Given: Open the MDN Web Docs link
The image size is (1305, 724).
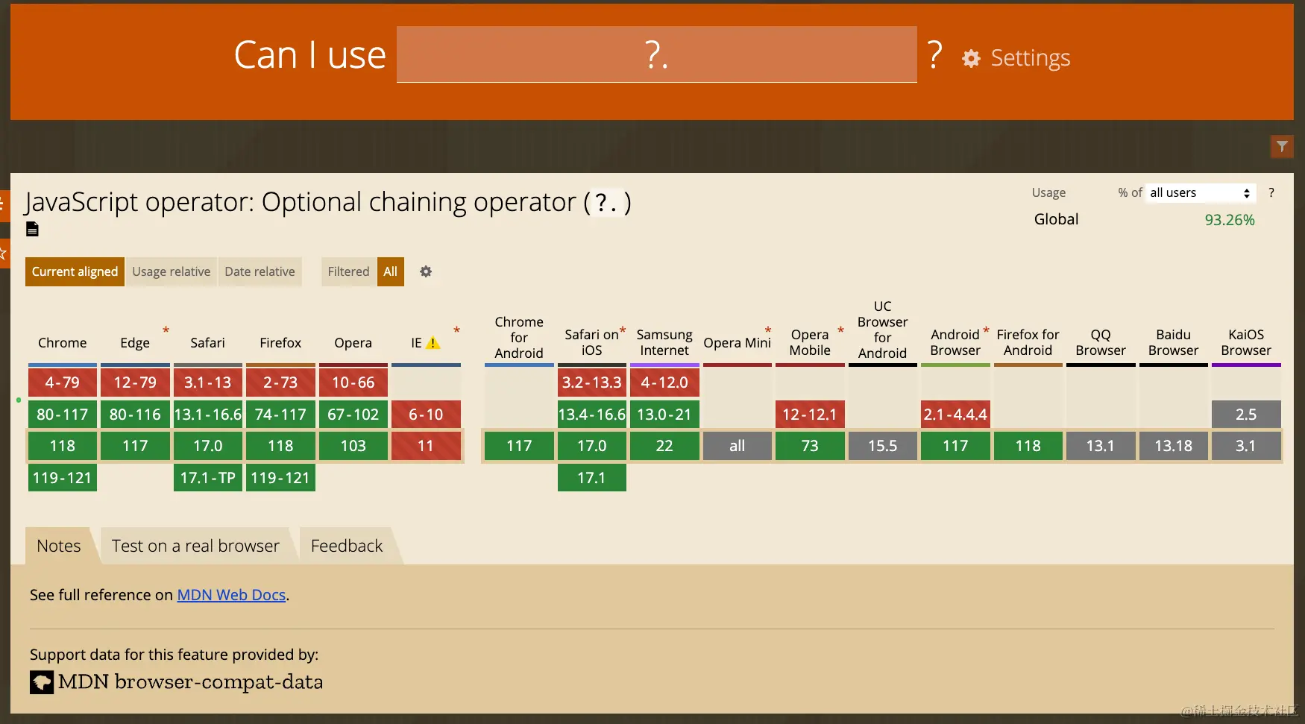Looking at the screenshot, I should pos(231,595).
